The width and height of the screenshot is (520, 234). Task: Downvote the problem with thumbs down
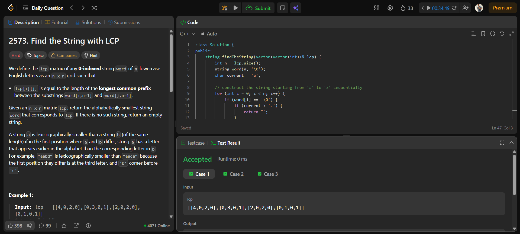pos(30,226)
